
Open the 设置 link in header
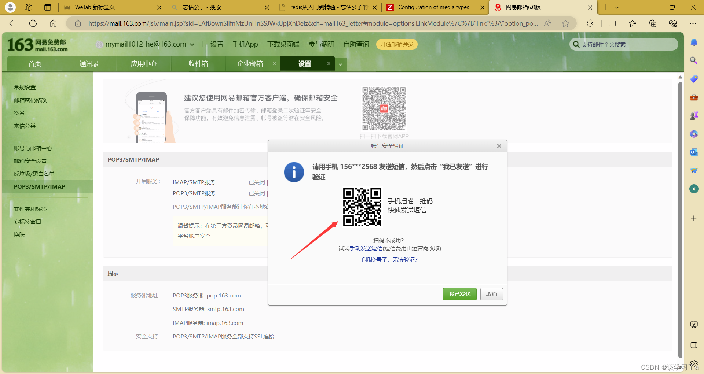click(x=217, y=44)
